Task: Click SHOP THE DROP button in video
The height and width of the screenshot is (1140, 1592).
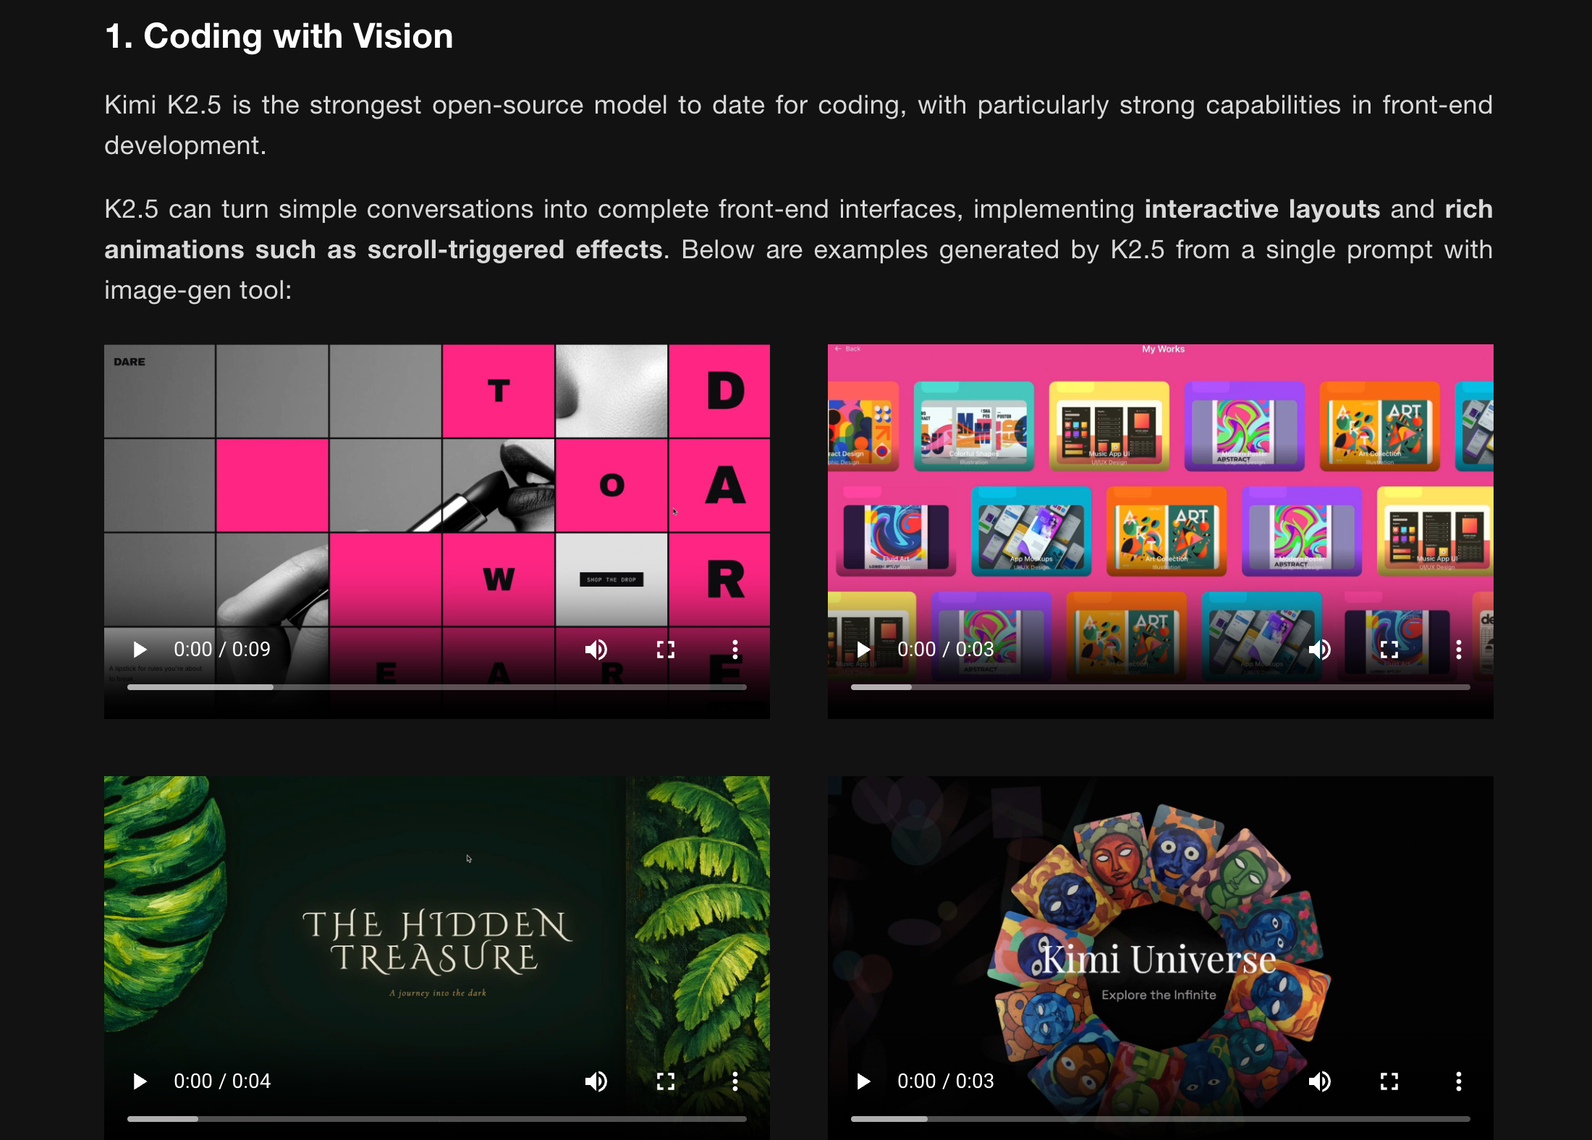Action: [x=611, y=579]
